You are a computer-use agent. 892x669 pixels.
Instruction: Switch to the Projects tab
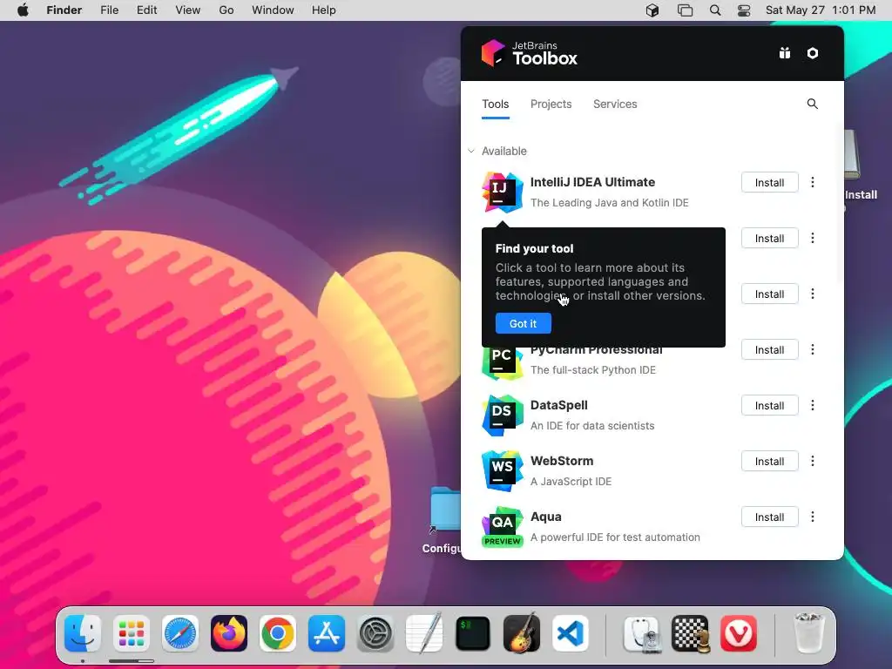551,105
